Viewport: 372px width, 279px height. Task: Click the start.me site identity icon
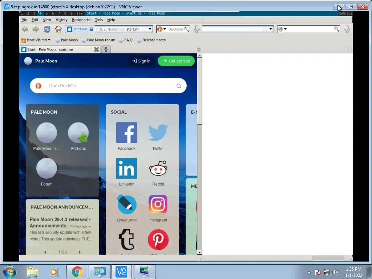69,29
